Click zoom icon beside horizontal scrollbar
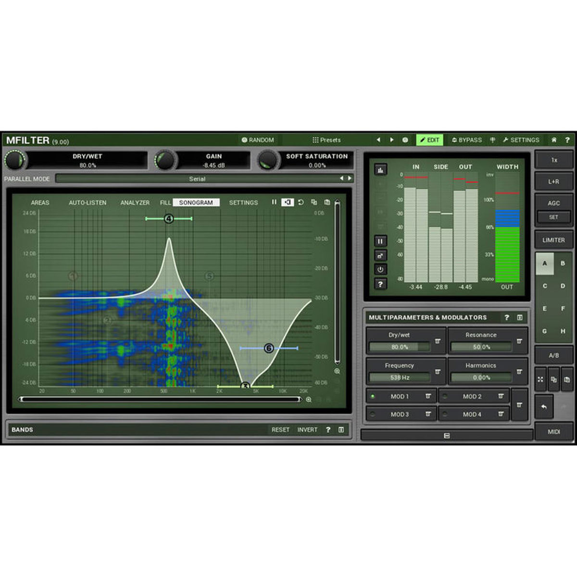Screen dimensions: 577x577 coord(309,399)
